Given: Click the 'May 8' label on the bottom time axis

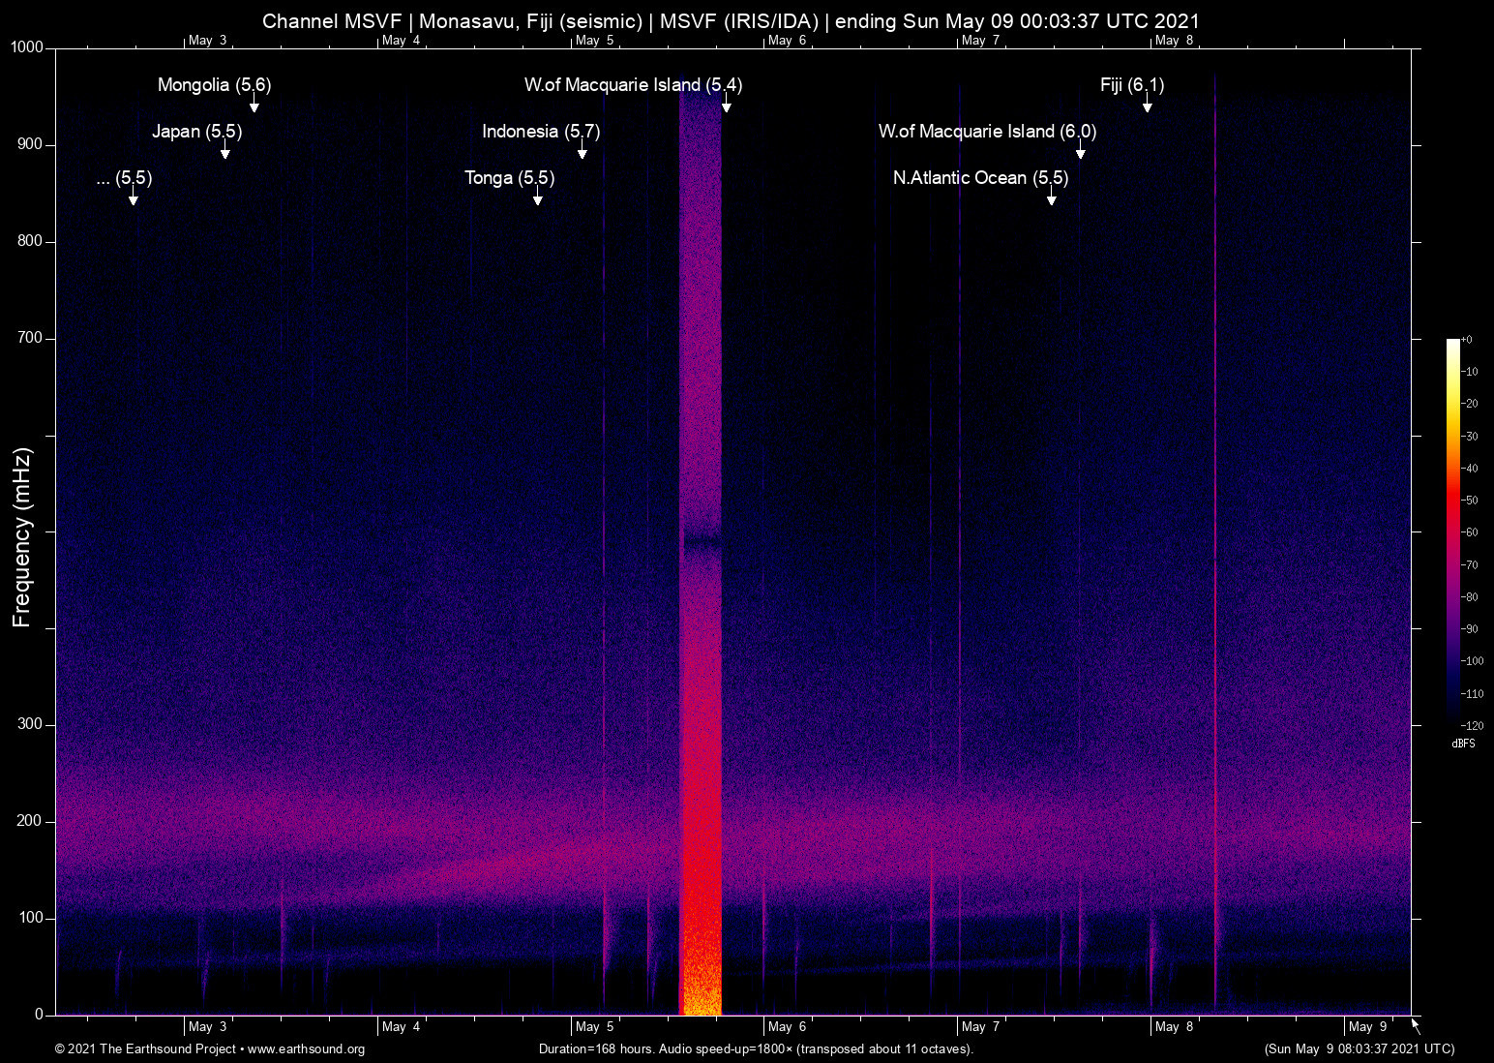Looking at the screenshot, I should (1174, 1027).
